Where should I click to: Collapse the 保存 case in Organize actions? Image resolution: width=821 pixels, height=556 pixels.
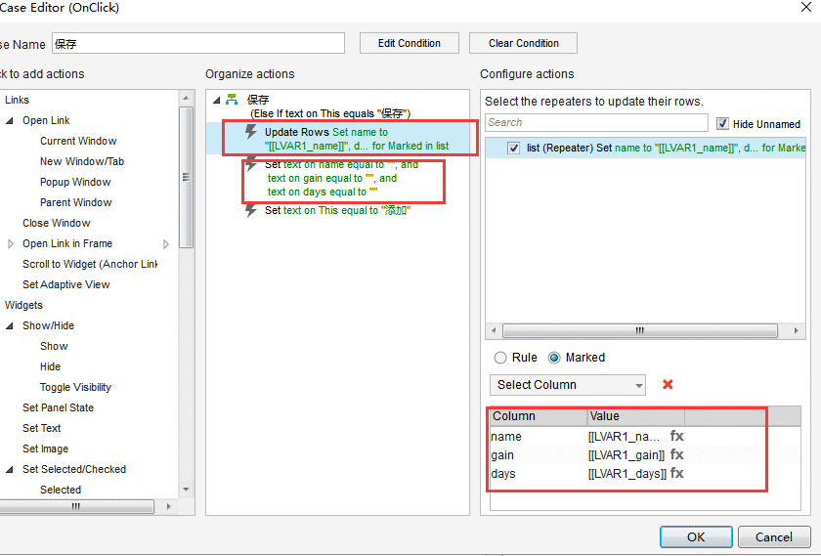pos(216,100)
